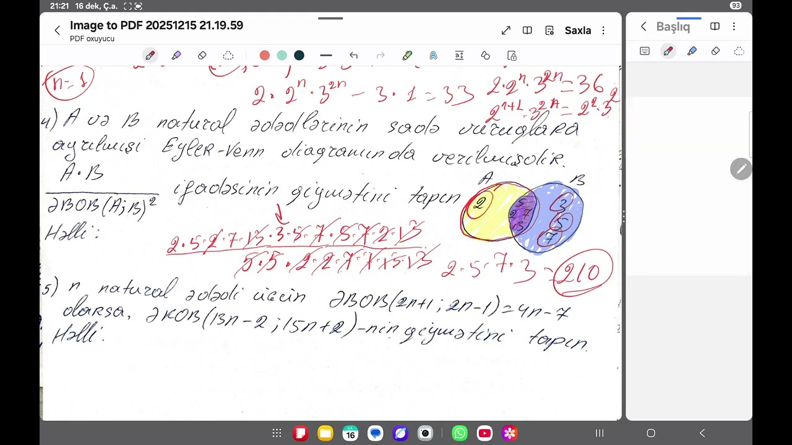792x445 pixels.
Task: Open Calendar from the taskbar
Action: [350, 433]
